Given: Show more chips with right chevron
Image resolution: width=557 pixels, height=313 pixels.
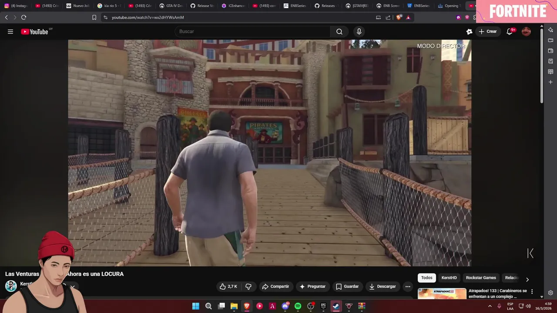Looking at the screenshot, I should tap(527, 279).
